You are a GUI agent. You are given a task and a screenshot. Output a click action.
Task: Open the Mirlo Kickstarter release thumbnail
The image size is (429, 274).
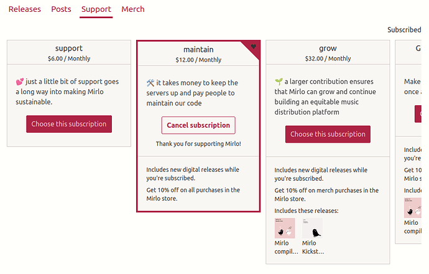pos(312,228)
